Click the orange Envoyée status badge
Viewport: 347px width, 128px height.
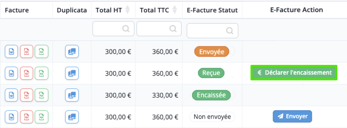click(212, 52)
